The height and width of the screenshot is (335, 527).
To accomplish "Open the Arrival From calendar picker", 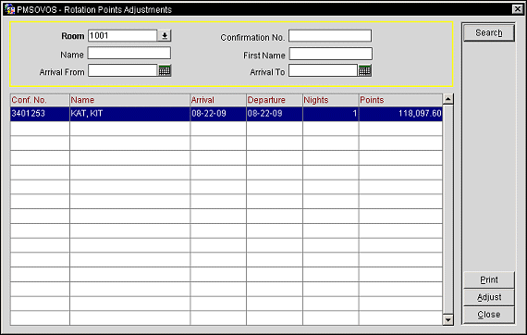I will click(x=165, y=70).
